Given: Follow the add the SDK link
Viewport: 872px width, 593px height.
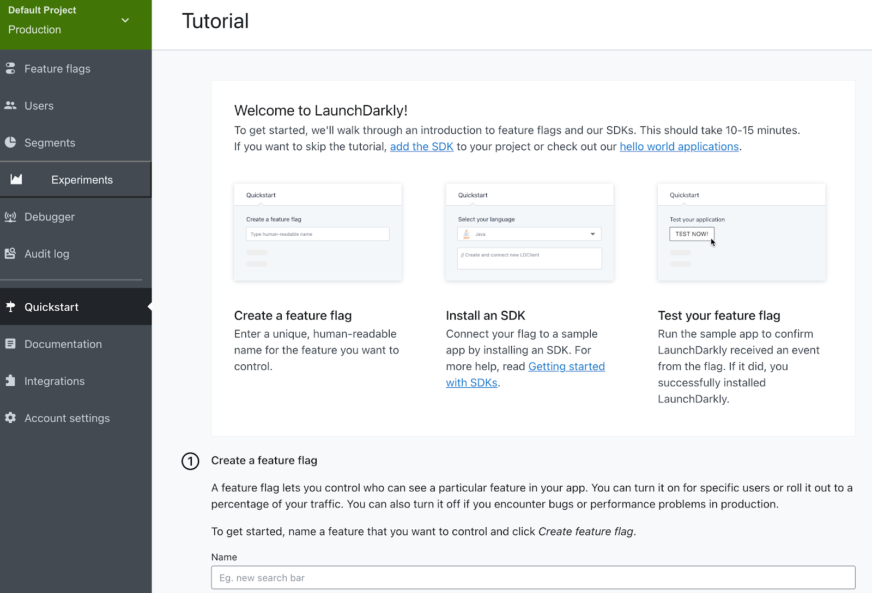Looking at the screenshot, I should pyautogui.click(x=421, y=146).
